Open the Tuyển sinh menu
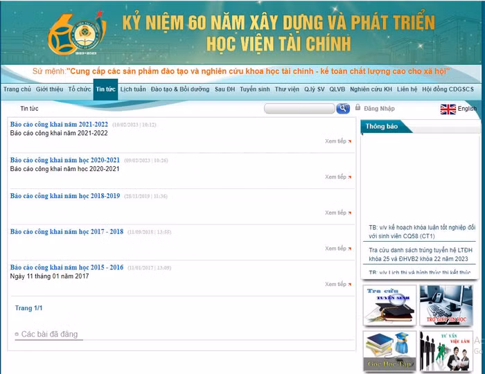485x374 pixels. point(255,89)
